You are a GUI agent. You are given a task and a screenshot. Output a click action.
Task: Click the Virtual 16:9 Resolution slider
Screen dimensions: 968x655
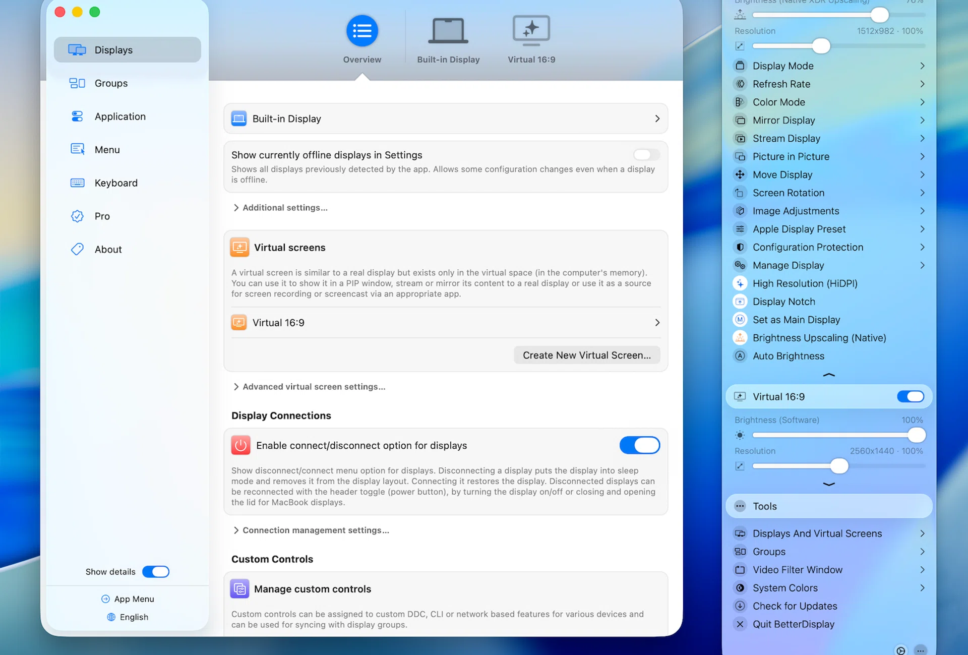point(839,466)
